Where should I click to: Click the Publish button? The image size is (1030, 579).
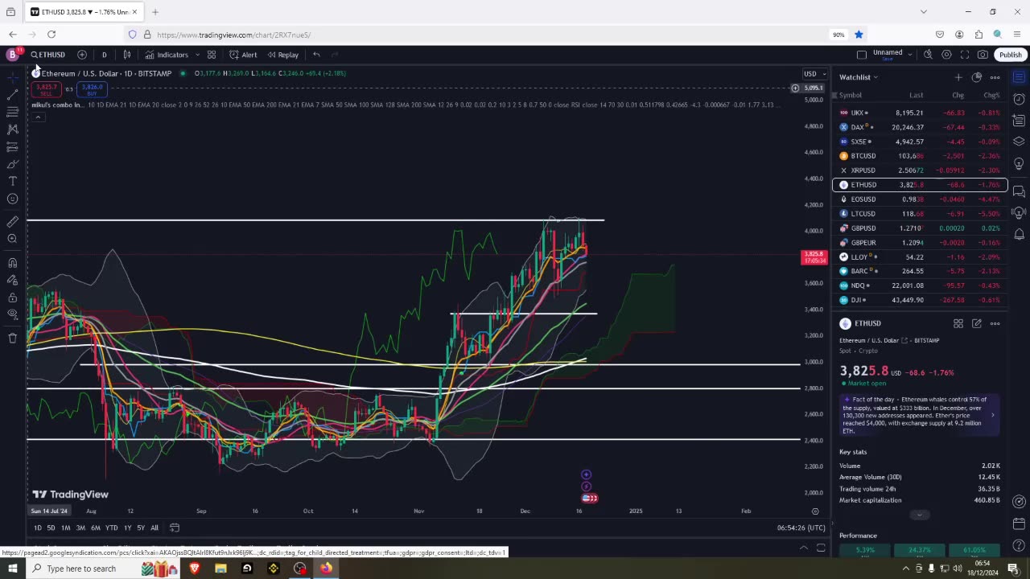pyautogui.click(x=1011, y=55)
